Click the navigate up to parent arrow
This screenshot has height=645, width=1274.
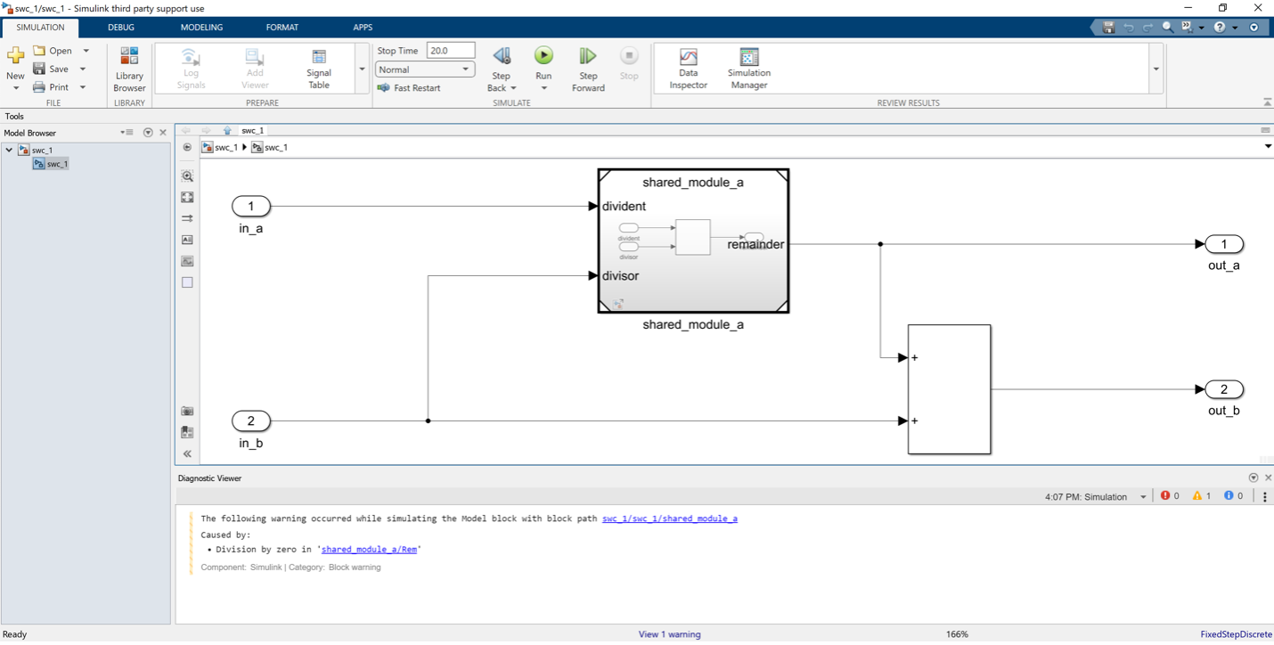227,131
